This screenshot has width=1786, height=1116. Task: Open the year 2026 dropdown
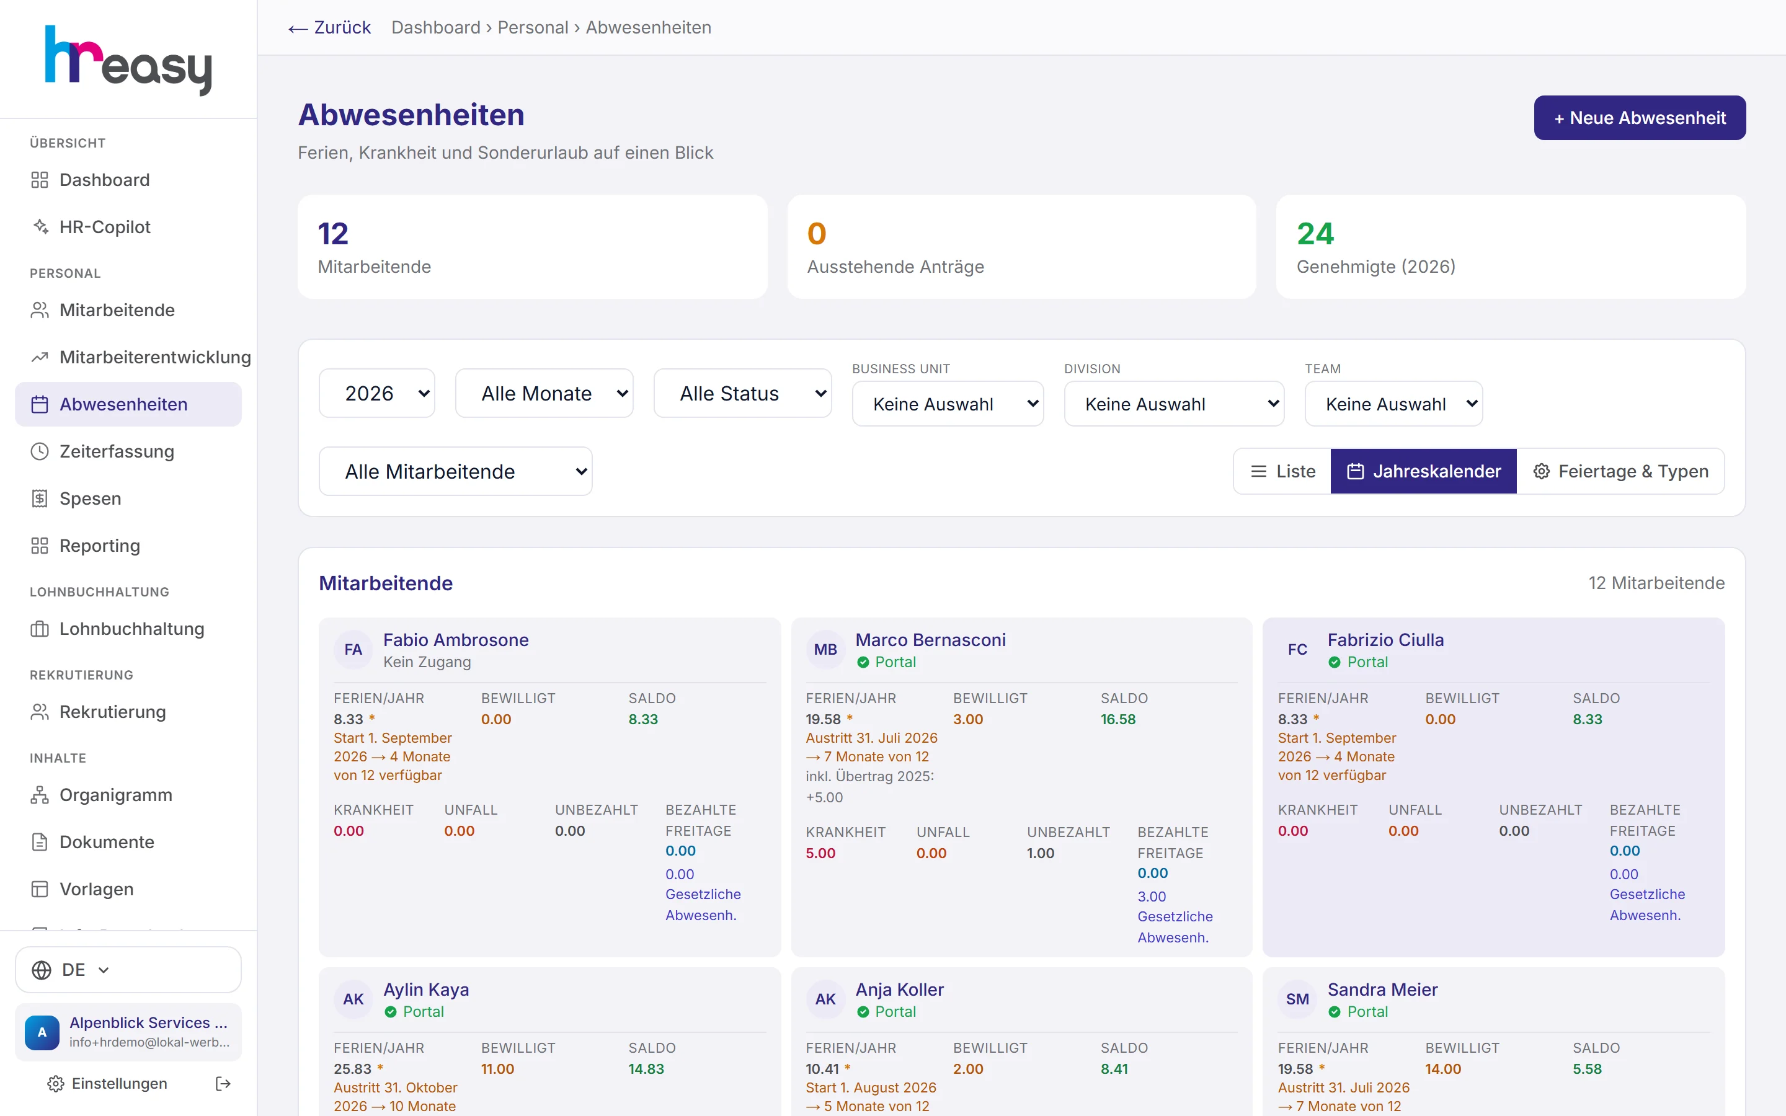[x=377, y=394]
